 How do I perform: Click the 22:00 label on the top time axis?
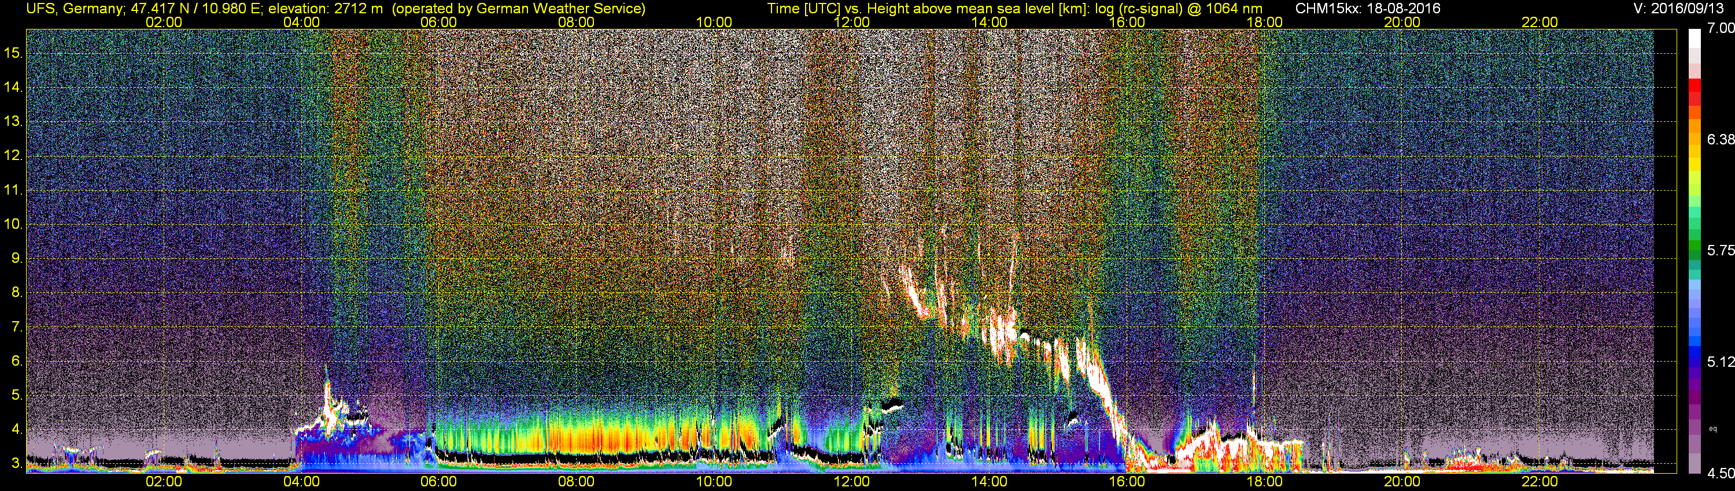pyautogui.click(x=1540, y=21)
